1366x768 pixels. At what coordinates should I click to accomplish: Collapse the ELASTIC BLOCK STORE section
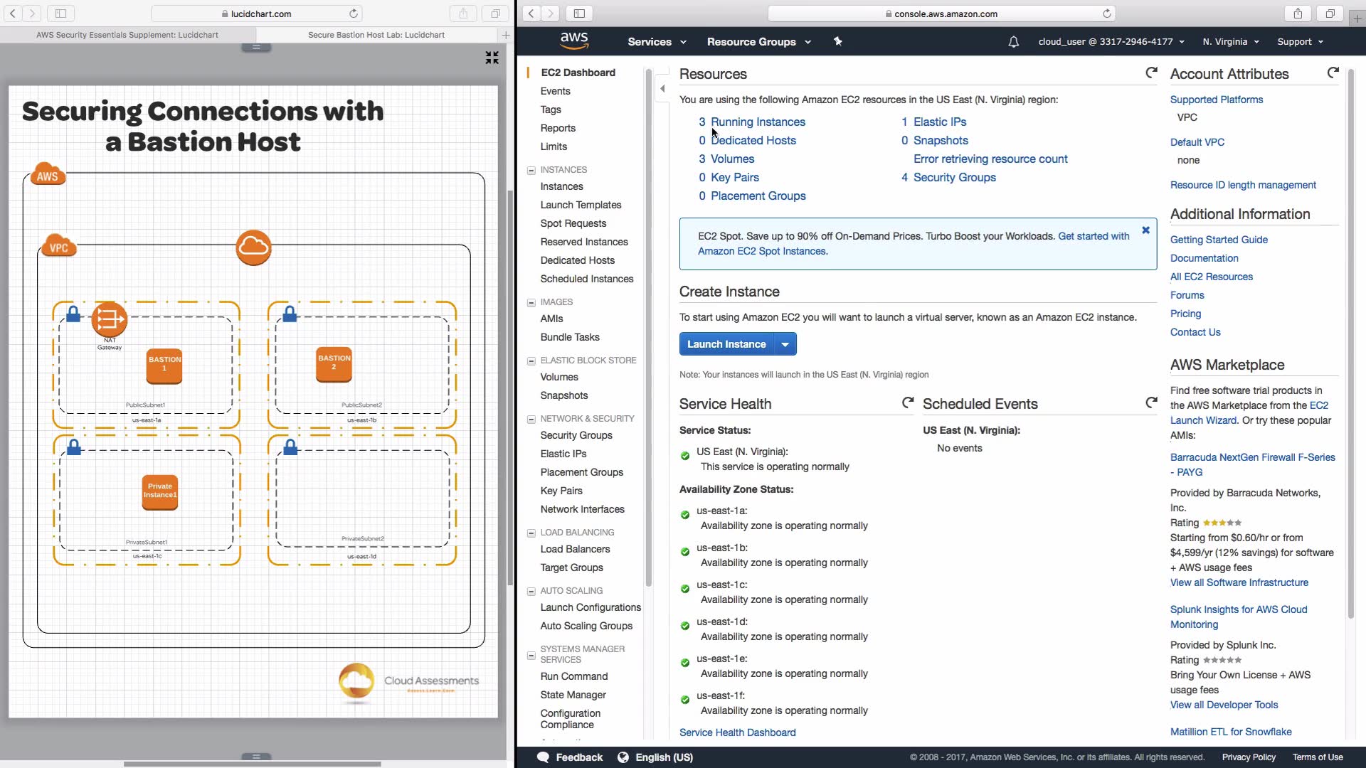click(x=531, y=361)
